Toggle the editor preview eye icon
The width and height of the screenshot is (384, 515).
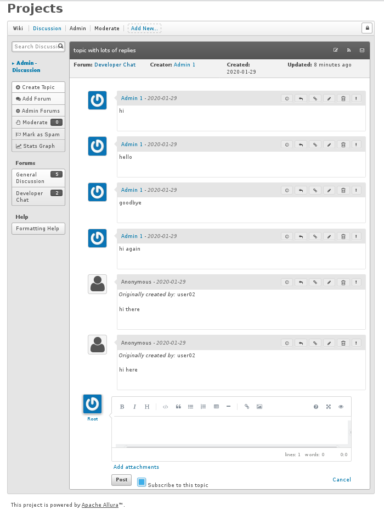pyautogui.click(x=341, y=407)
